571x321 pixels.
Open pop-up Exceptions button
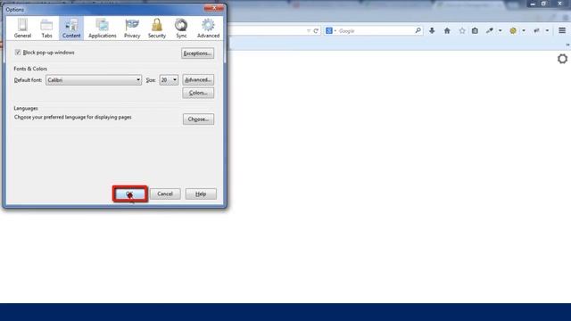(197, 53)
